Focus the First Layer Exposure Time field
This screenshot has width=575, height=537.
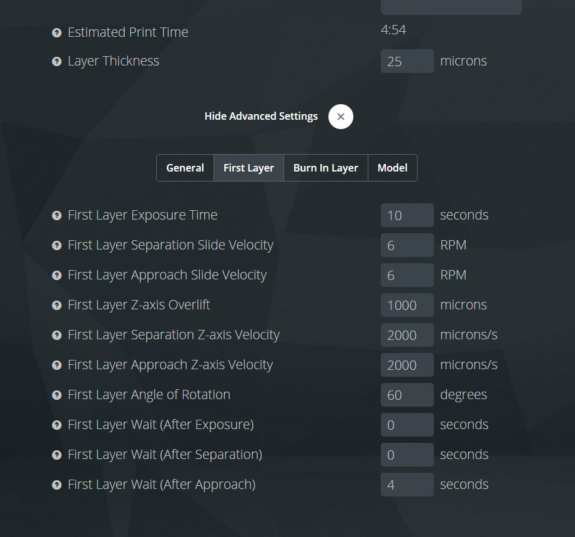click(407, 215)
